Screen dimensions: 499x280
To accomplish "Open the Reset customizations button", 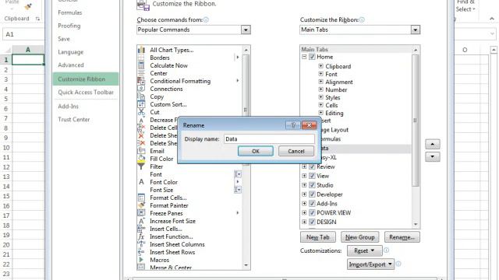I will 365,250.
